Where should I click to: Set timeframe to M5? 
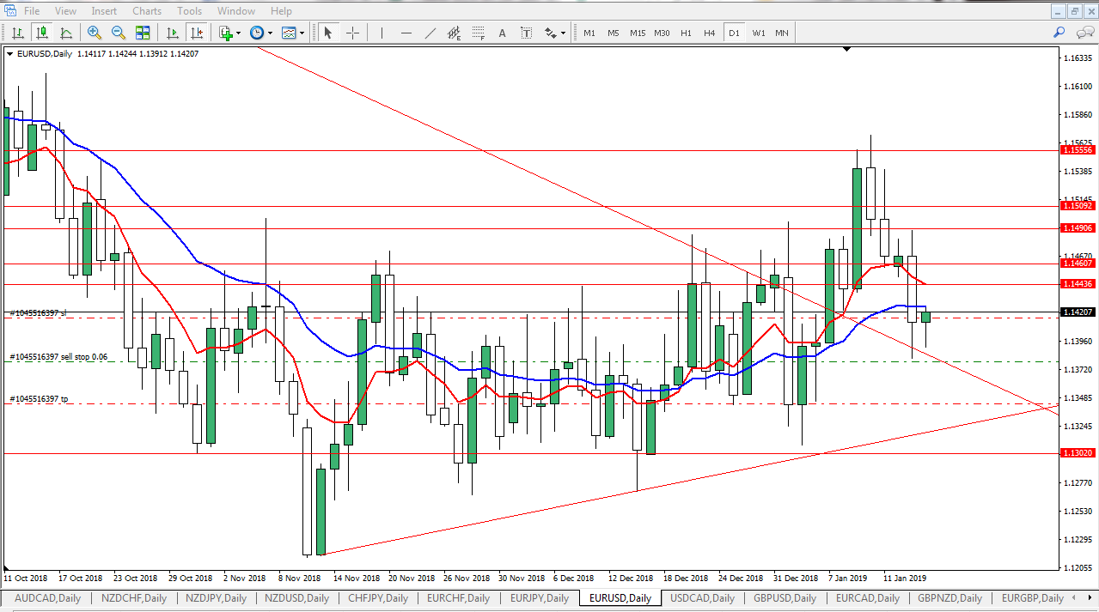[x=614, y=33]
